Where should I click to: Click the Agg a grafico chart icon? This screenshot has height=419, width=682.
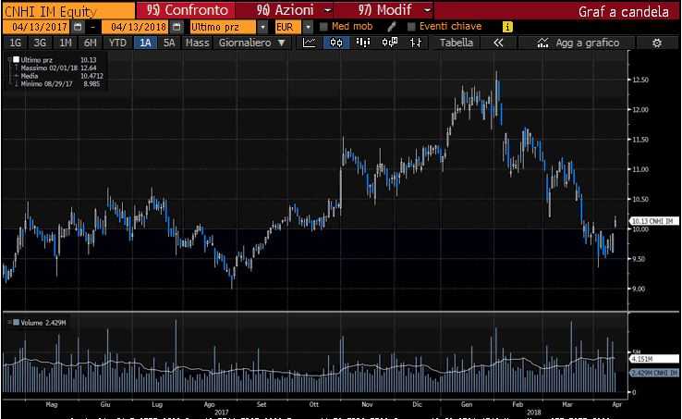click(x=542, y=43)
